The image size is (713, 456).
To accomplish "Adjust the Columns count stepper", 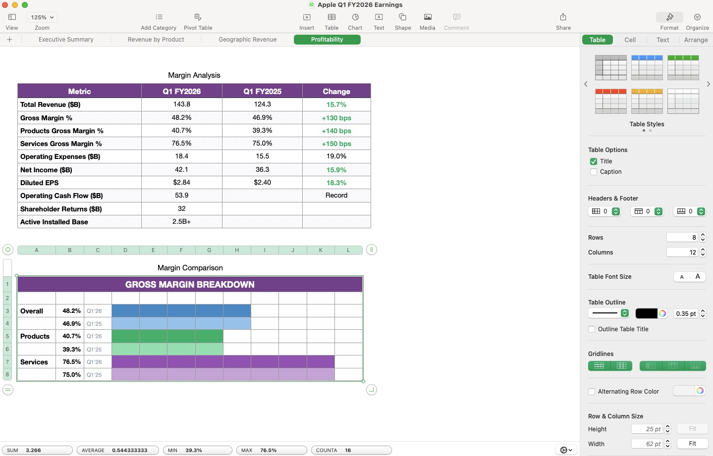I will pos(703,253).
